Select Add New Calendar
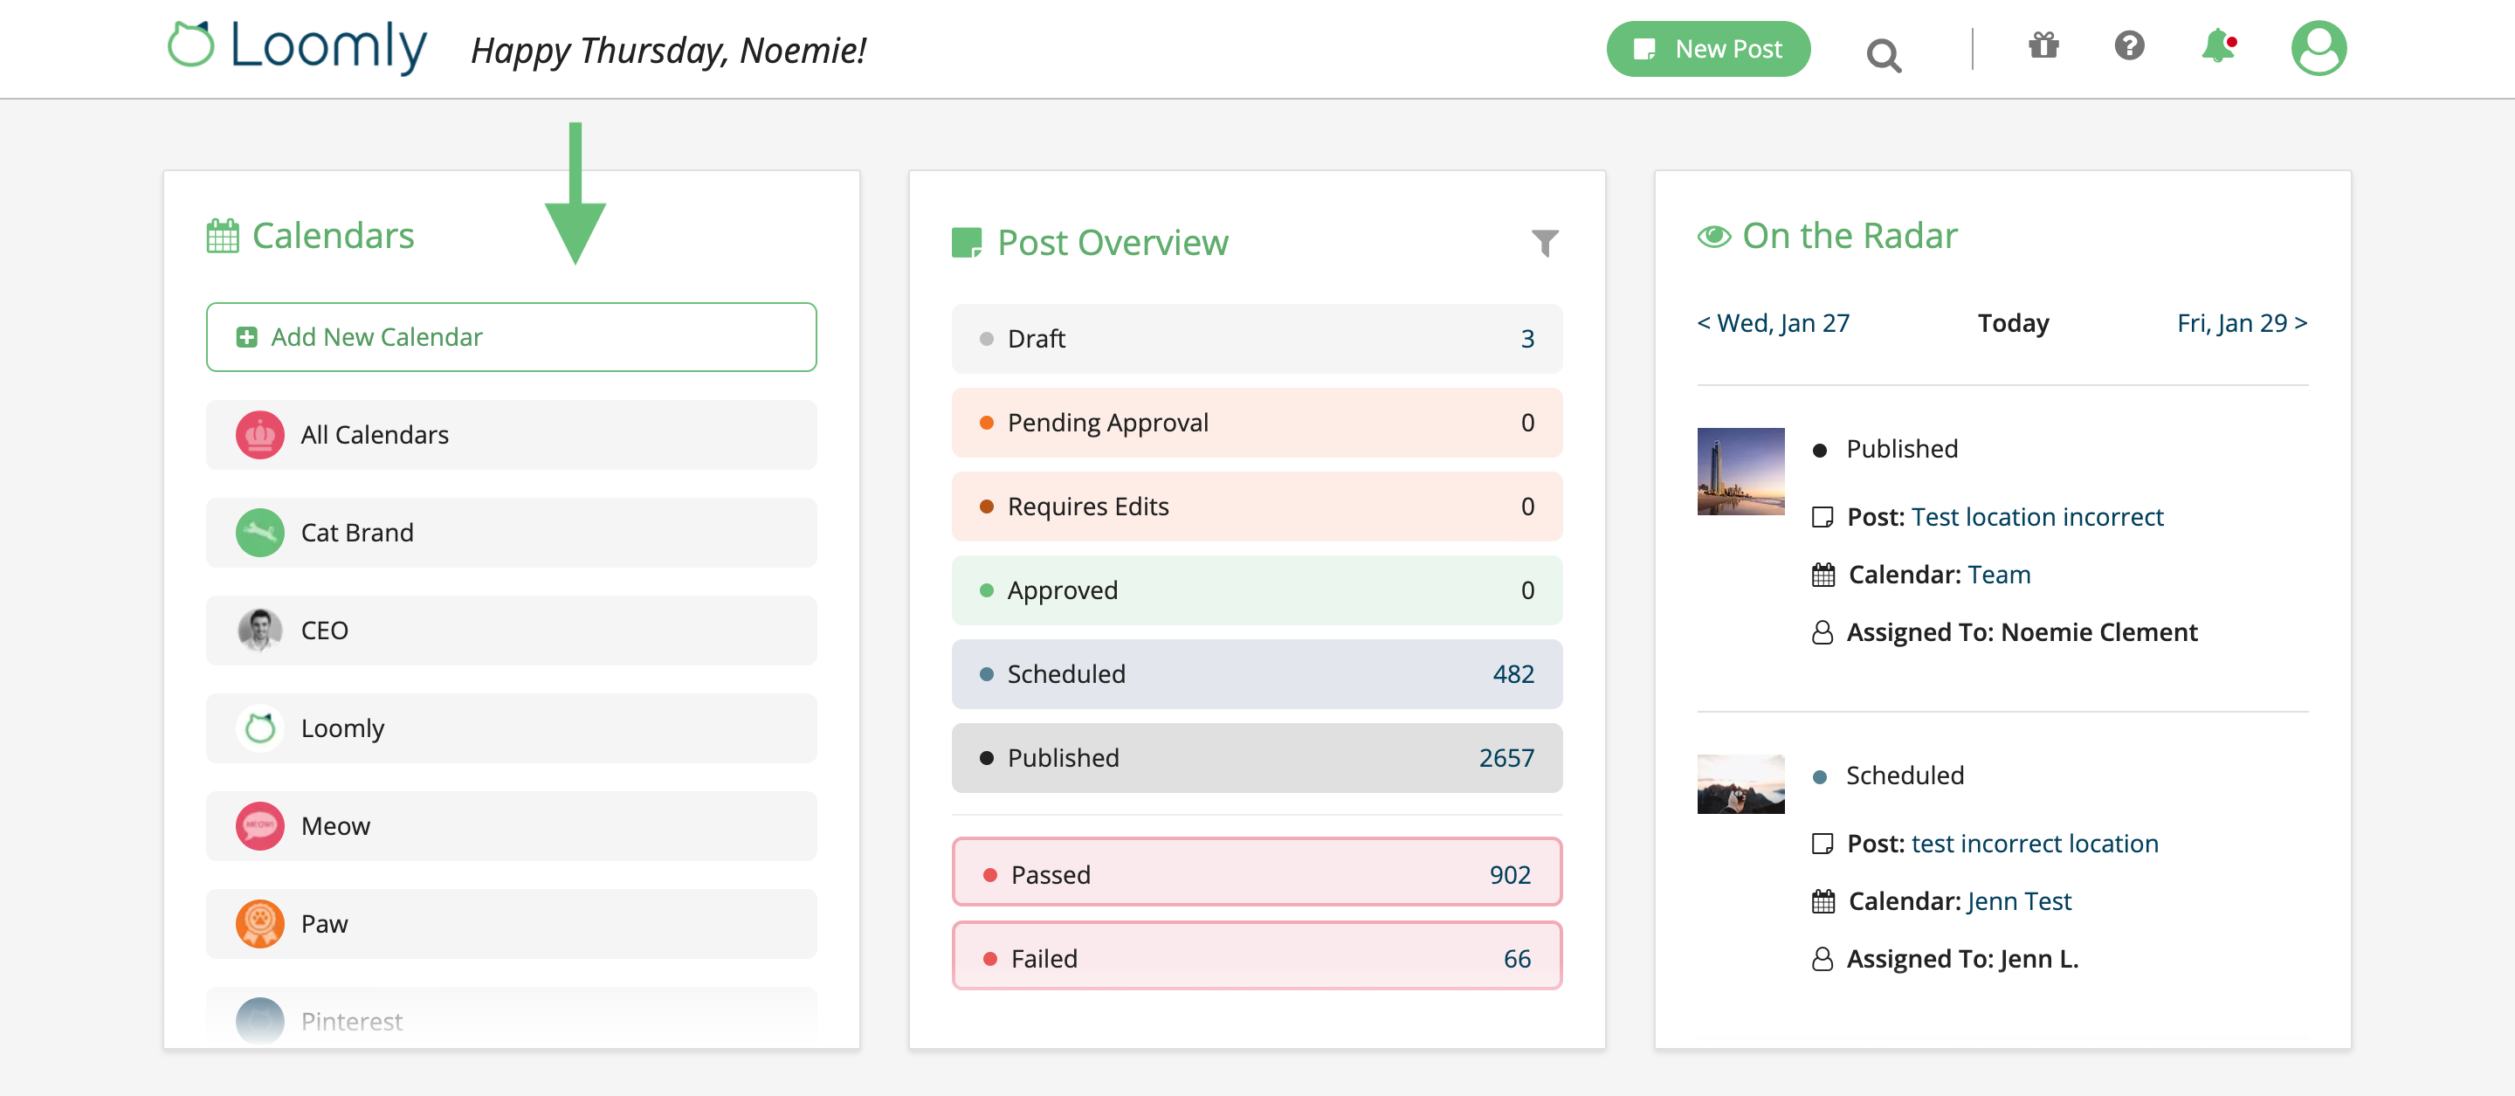2515x1096 pixels. point(511,337)
